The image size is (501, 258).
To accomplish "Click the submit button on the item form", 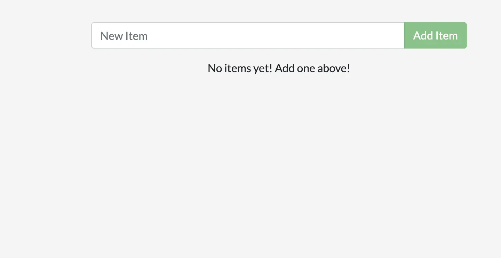I will tap(435, 35).
